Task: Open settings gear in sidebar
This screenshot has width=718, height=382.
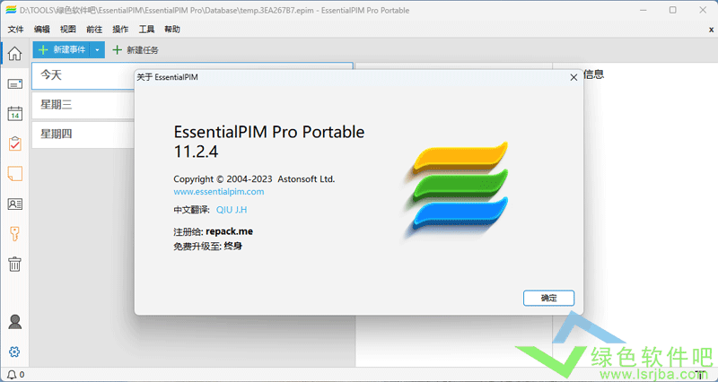Action: click(x=14, y=352)
